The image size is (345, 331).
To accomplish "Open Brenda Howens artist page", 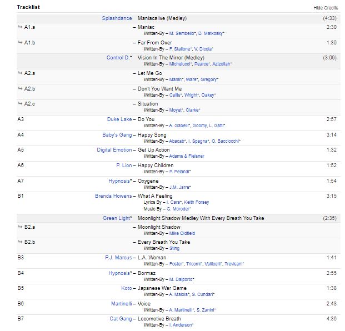I will point(113,196).
